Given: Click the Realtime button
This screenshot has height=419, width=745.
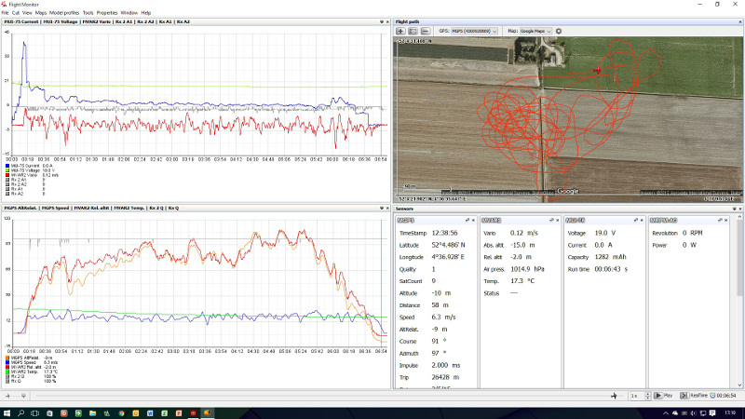Looking at the screenshot, I should click(694, 396).
